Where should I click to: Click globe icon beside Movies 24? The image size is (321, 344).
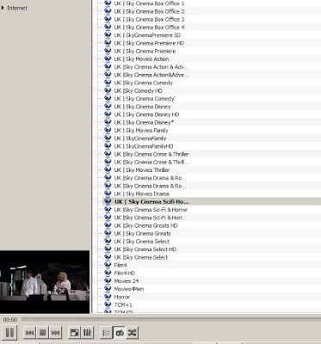(x=108, y=281)
